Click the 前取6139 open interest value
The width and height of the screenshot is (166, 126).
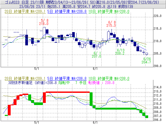click(x=126, y=7)
